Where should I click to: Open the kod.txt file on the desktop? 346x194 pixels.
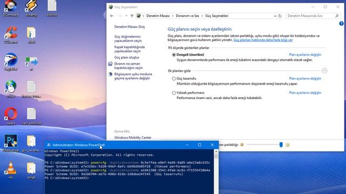pos(52,8)
